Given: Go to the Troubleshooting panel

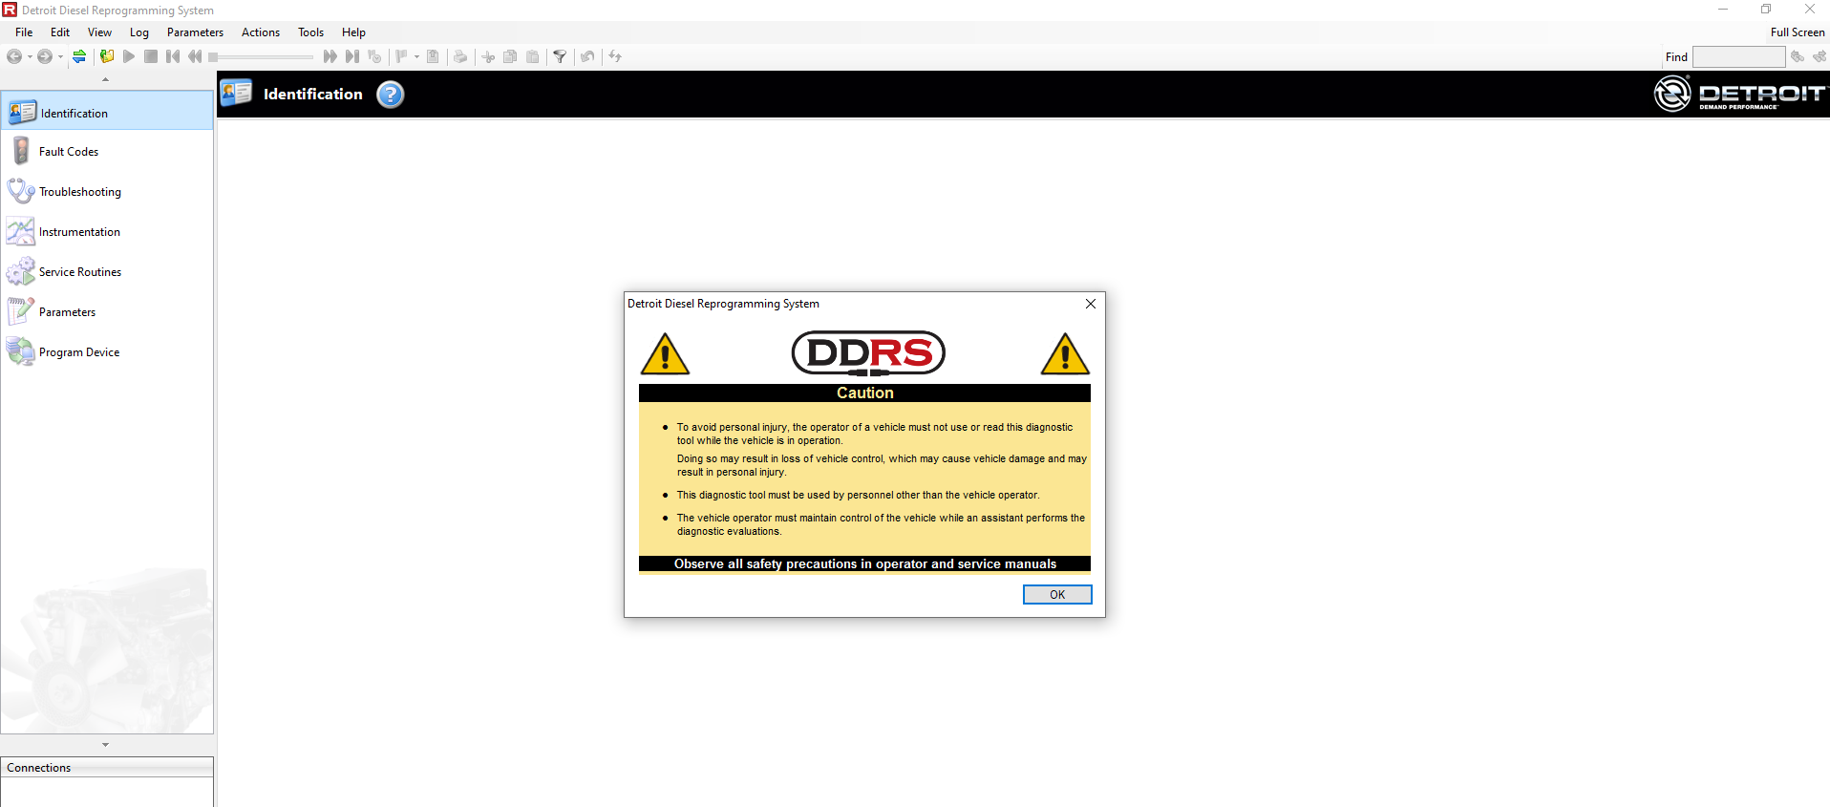Looking at the screenshot, I should 79,192.
